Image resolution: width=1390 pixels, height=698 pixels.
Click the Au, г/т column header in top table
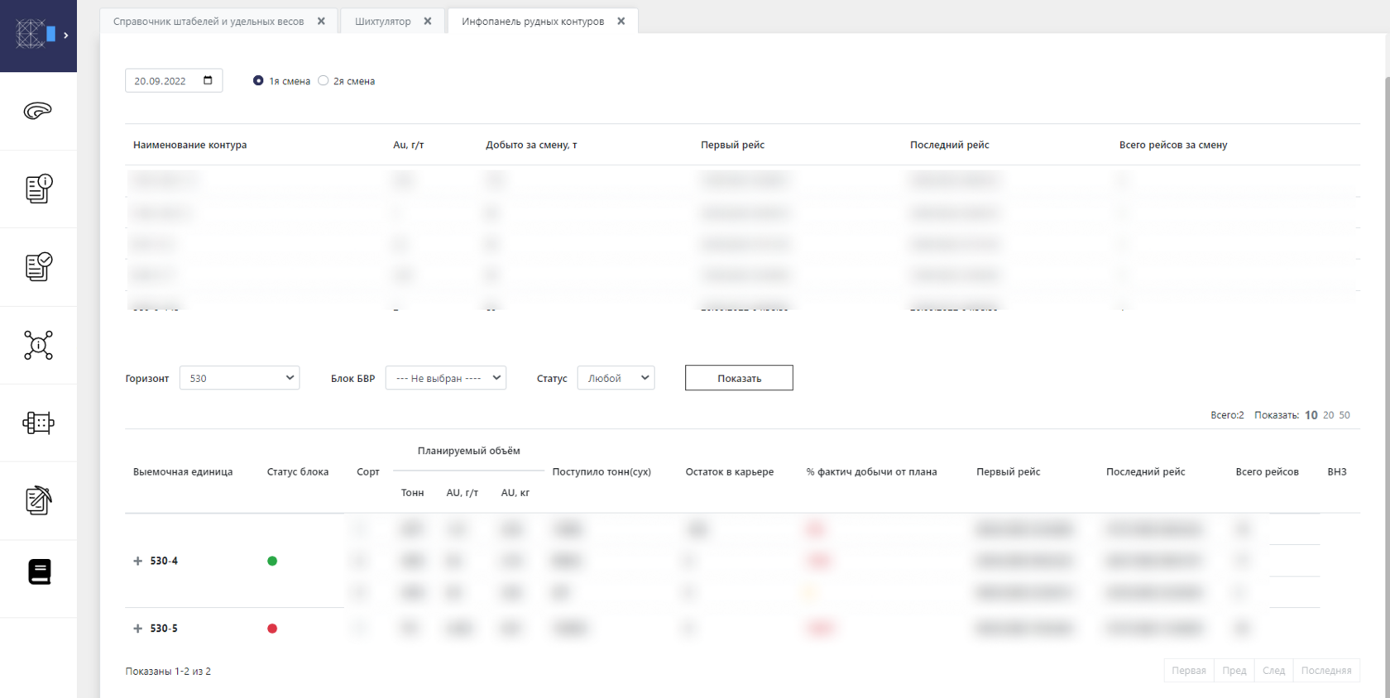point(409,145)
